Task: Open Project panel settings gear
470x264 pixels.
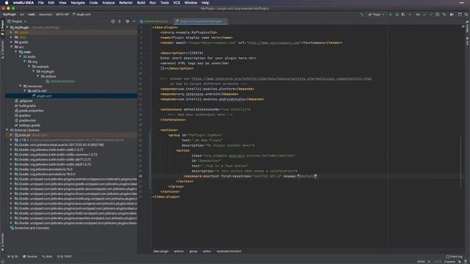Action: click(127, 21)
